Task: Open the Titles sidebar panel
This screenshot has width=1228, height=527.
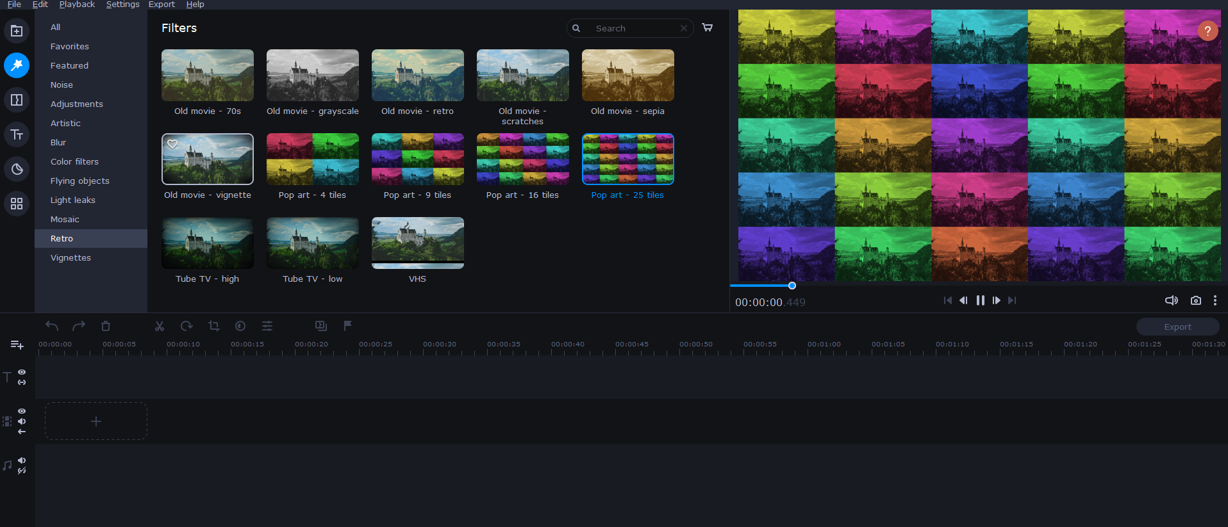Action: 17,134
